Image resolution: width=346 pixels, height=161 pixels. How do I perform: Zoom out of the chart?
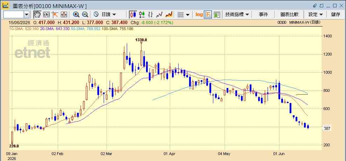click(85, 15)
